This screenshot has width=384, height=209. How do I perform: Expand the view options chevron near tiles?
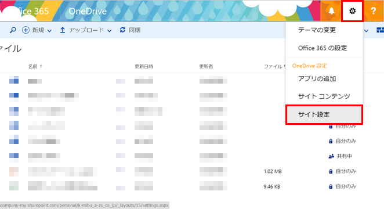tap(367, 31)
